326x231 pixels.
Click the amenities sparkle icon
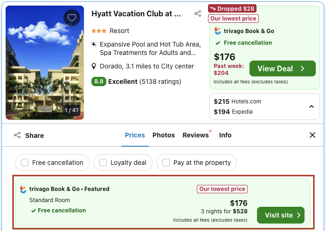(x=94, y=45)
